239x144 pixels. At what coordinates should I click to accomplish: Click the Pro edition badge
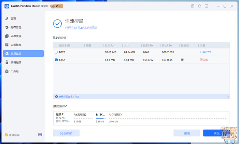pos(57,6)
